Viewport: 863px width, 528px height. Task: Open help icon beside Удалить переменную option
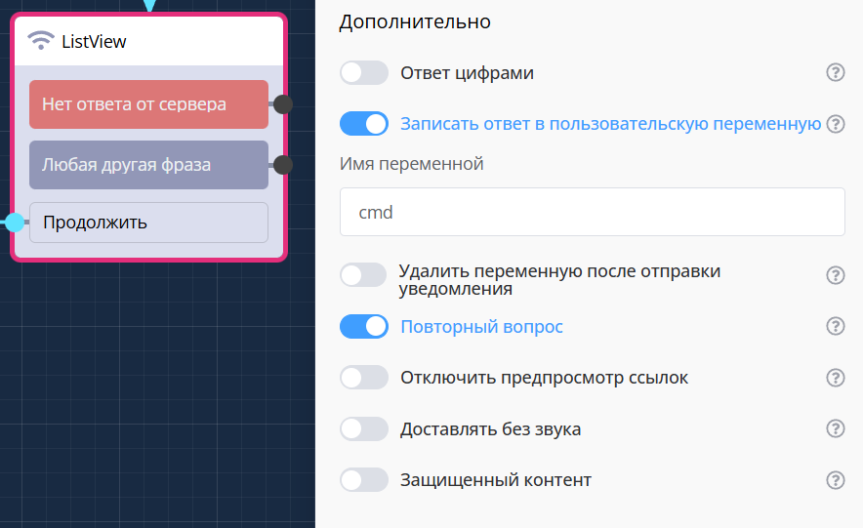point(835,275)
